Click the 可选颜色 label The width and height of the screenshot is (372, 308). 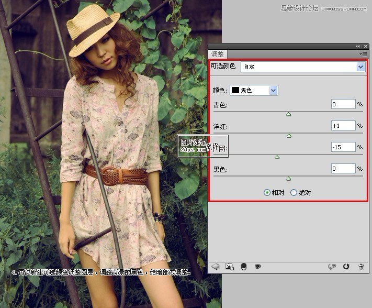[223, 66]
